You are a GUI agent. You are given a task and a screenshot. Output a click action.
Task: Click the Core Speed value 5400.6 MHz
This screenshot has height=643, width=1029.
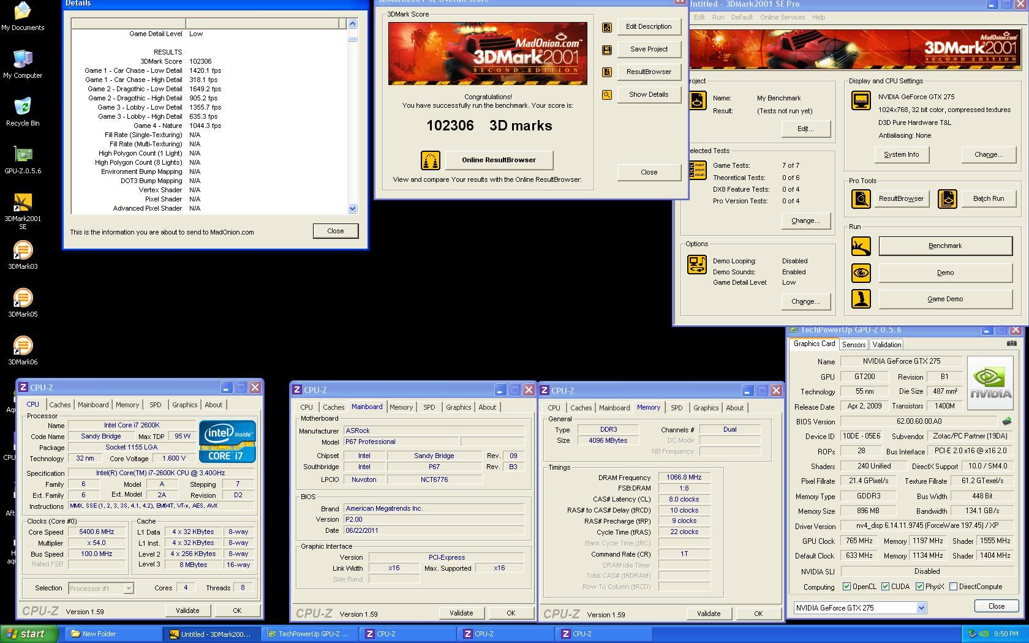(97, 532)
